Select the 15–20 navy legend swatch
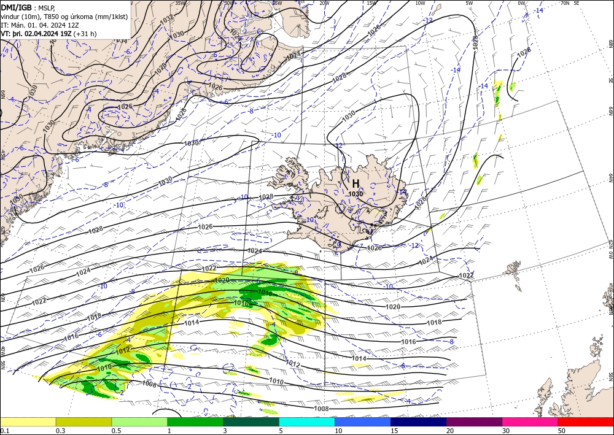The height and width of the screenshot is (435, 614). point(419,422)
